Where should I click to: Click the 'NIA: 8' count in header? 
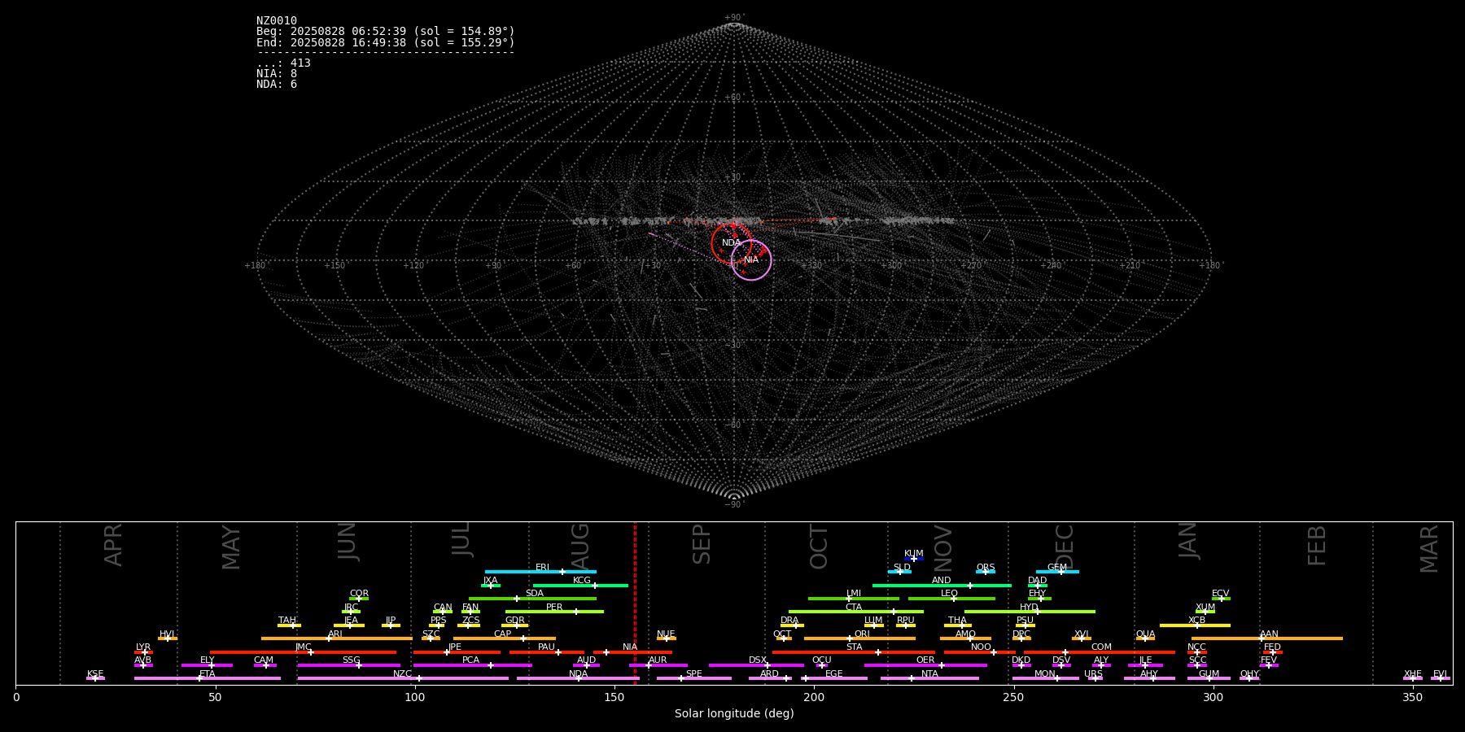(x=277, y=74)
